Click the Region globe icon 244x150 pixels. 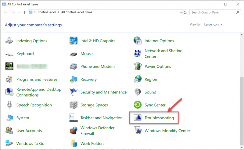(x=138, y=79)
